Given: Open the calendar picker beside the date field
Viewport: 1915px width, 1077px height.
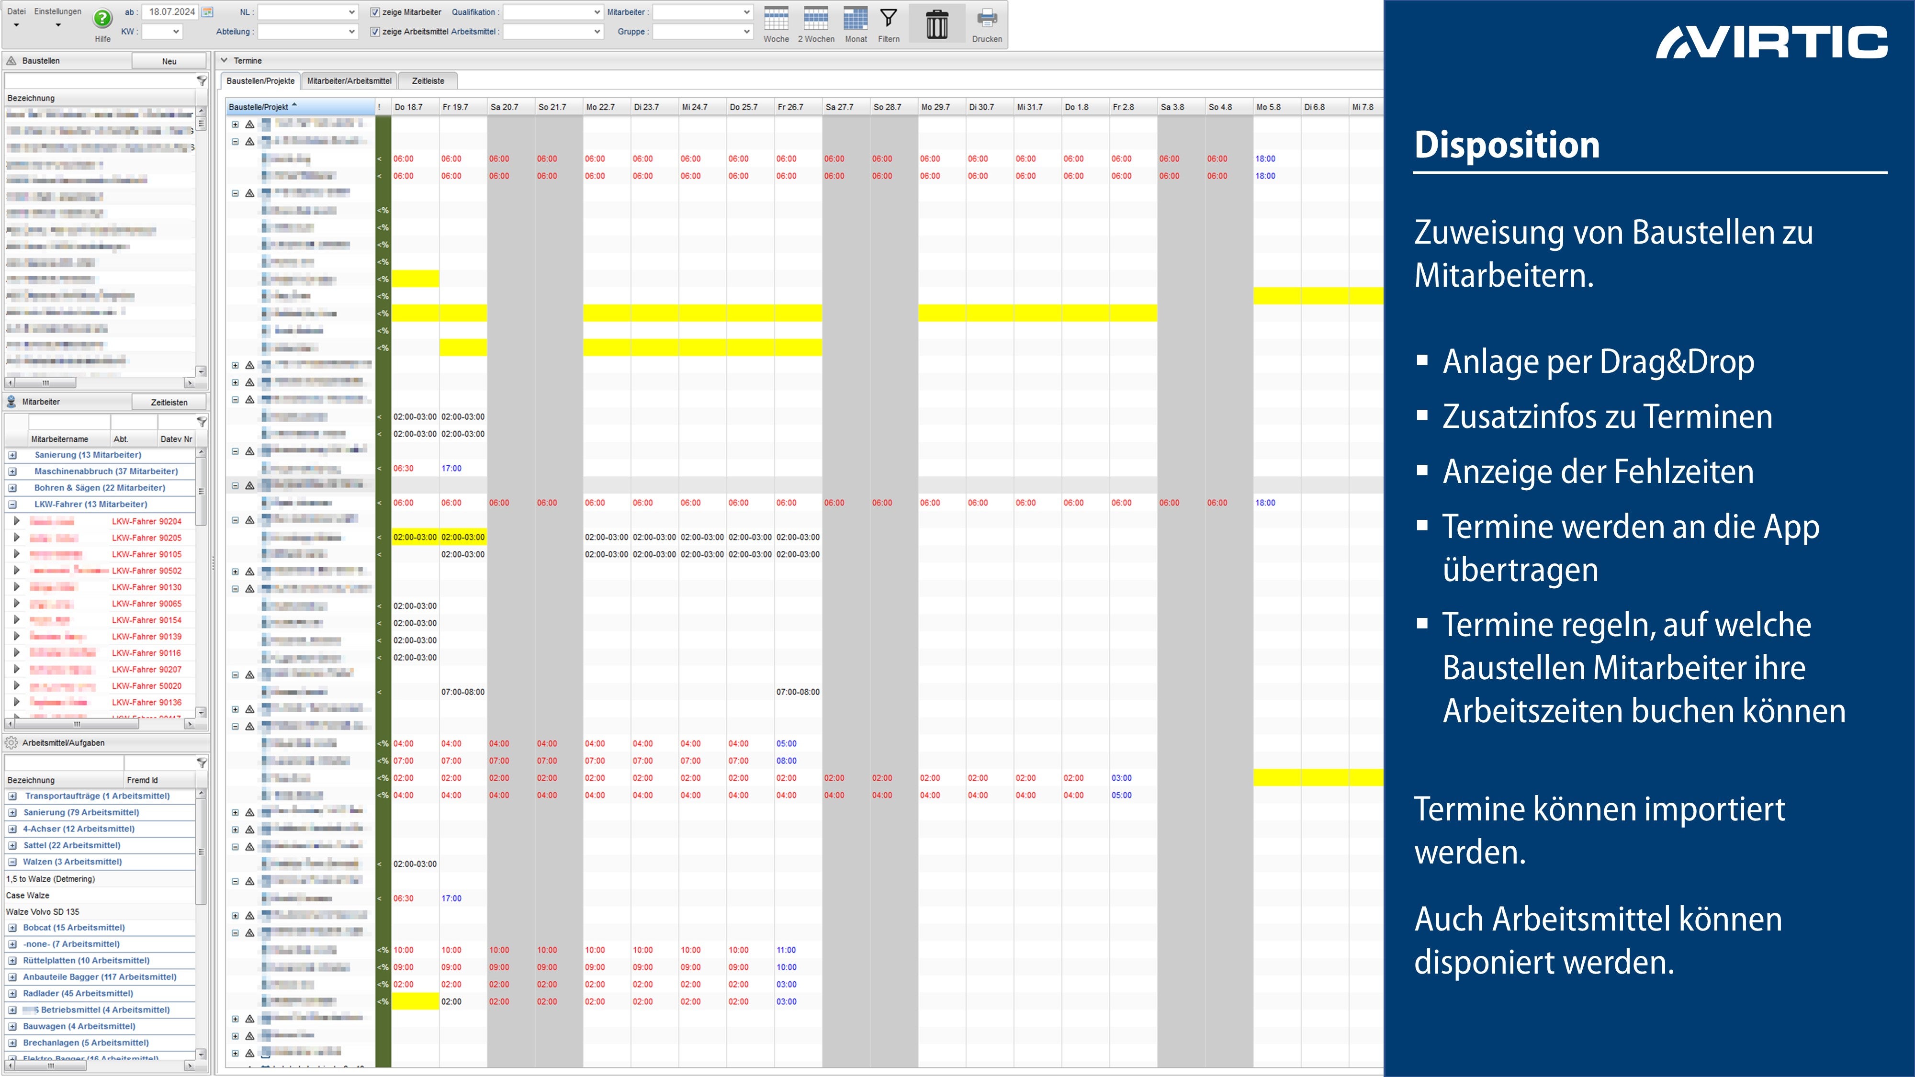Looking at the screenshot, I should [208, 12].
